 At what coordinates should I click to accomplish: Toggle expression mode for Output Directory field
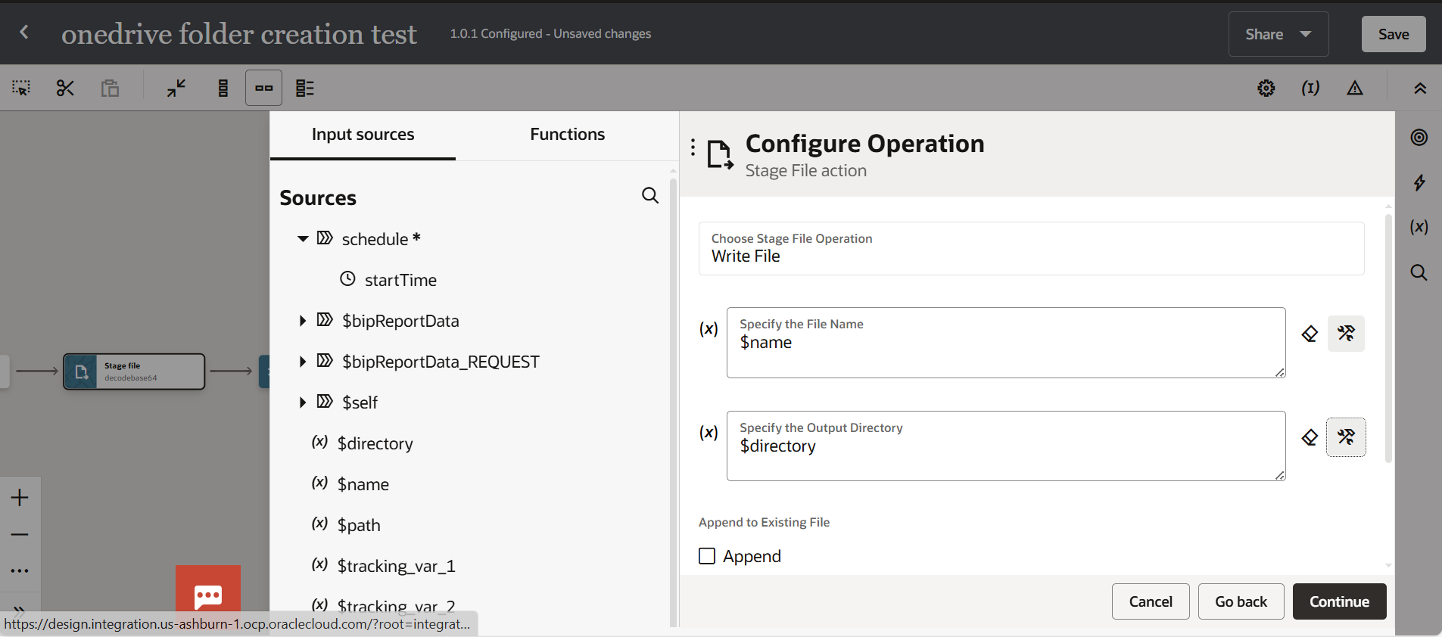[709, 433]
